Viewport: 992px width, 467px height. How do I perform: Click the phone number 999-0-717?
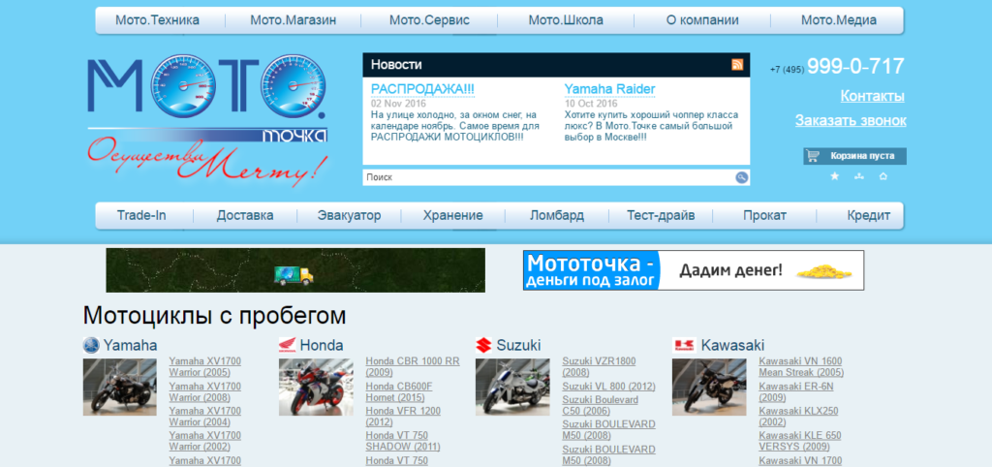coord(855,67)
